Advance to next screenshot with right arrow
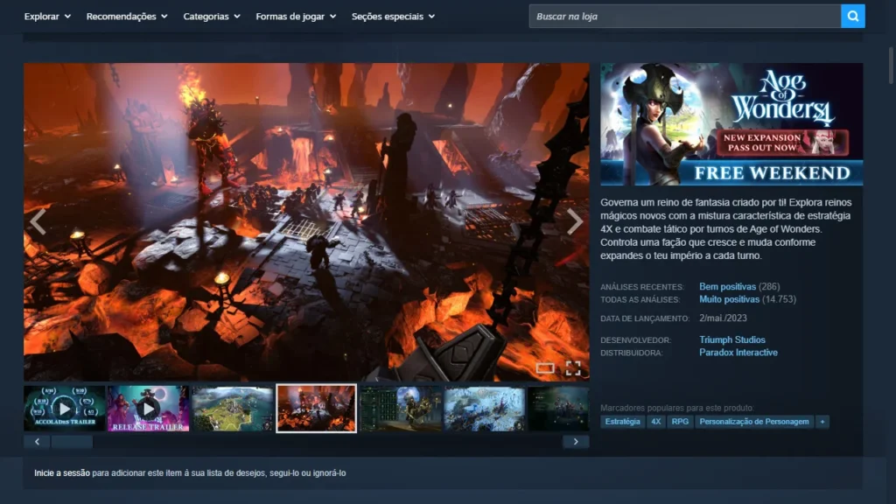This screenshot has width=896, height=504. [x=575, y=222]
